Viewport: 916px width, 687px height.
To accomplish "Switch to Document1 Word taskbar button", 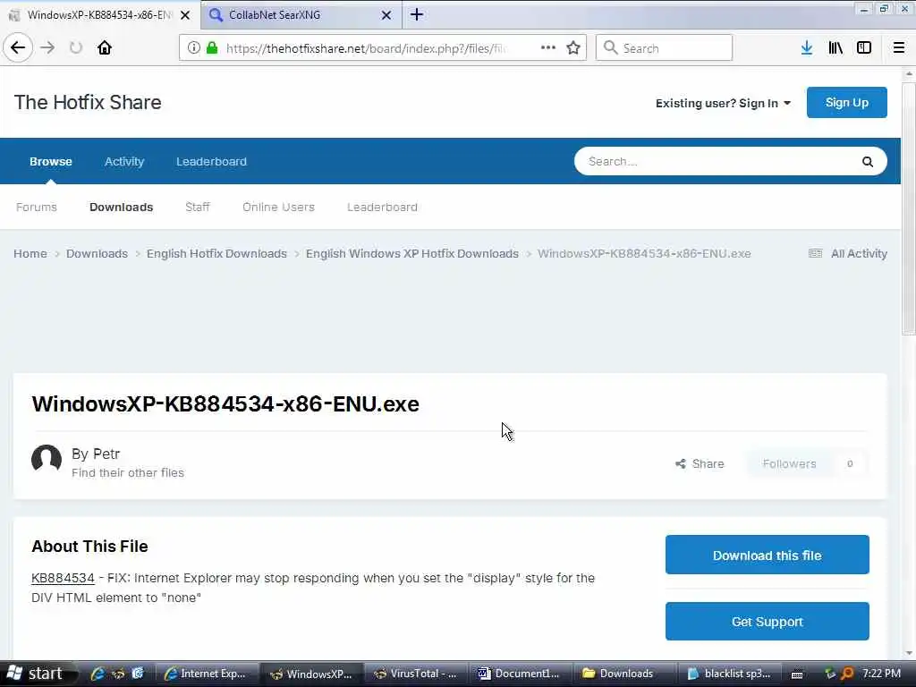I will point(520,674).
